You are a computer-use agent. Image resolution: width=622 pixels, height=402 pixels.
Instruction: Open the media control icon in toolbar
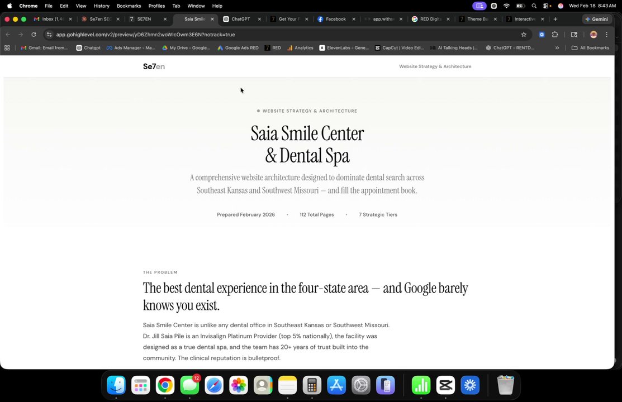coord(574,35)
